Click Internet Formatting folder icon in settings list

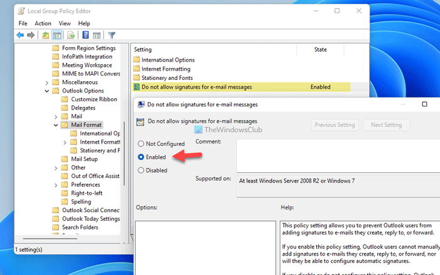coord(136,69)
